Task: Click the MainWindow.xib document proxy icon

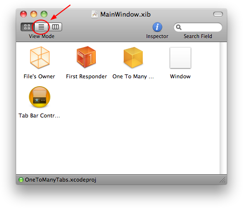Action: pos(94,14)
